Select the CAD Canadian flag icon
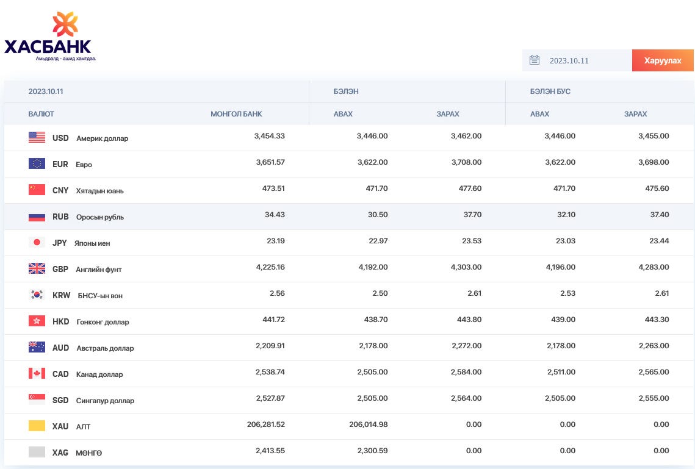 point(37,373)
